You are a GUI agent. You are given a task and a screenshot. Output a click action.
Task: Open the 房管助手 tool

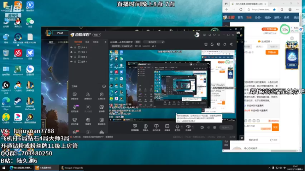[x=88, y=96]
